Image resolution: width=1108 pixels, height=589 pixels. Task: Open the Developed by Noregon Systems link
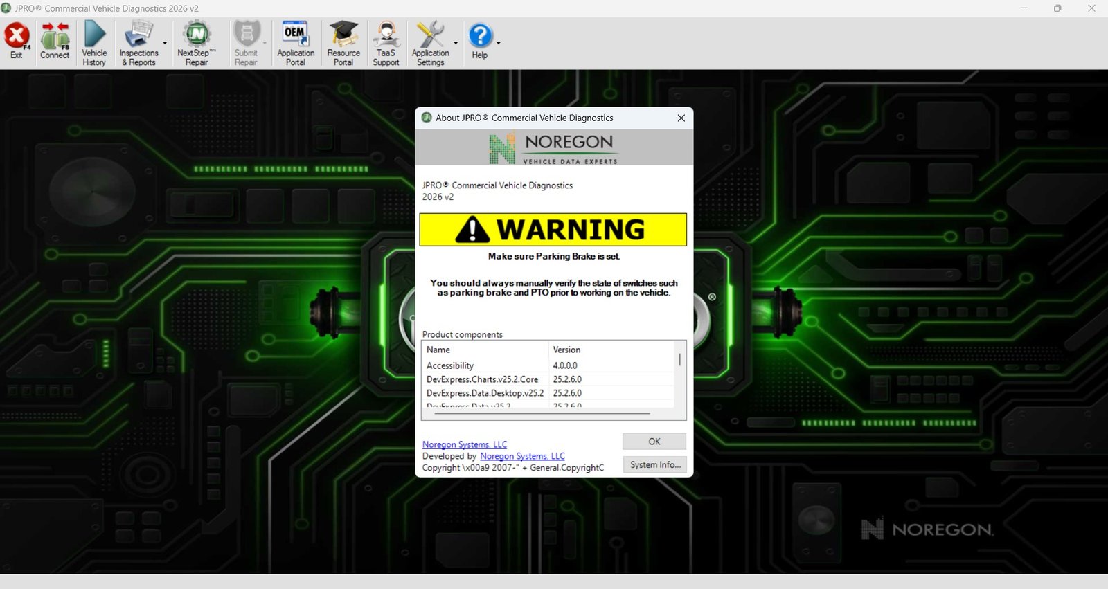[x=522, y=456]
